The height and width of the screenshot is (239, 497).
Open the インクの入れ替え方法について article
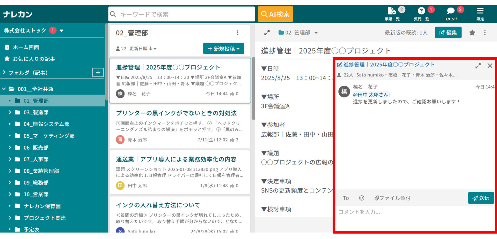click(x=180, y=214)
